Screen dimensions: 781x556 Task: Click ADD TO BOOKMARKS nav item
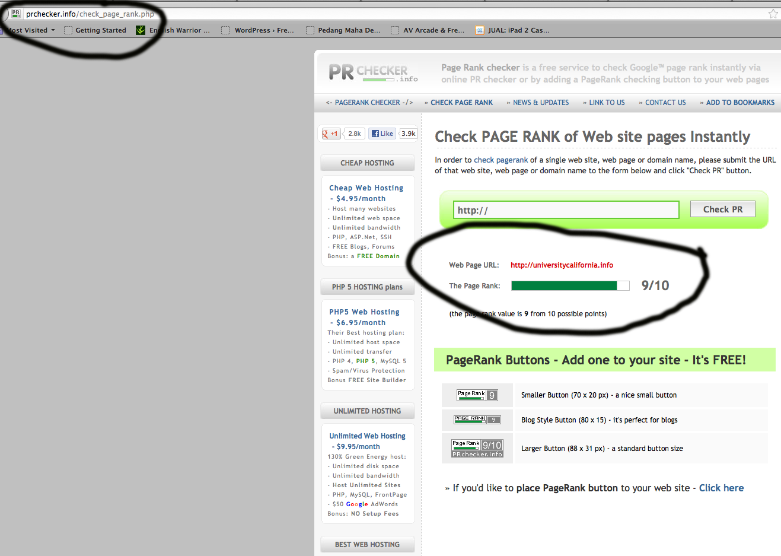click(740, 103)
